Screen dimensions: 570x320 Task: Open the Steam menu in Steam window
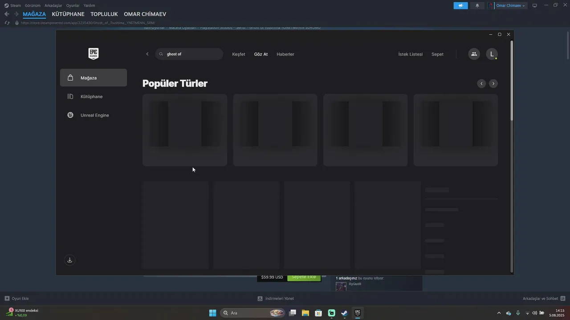click(x=12, y=5)
